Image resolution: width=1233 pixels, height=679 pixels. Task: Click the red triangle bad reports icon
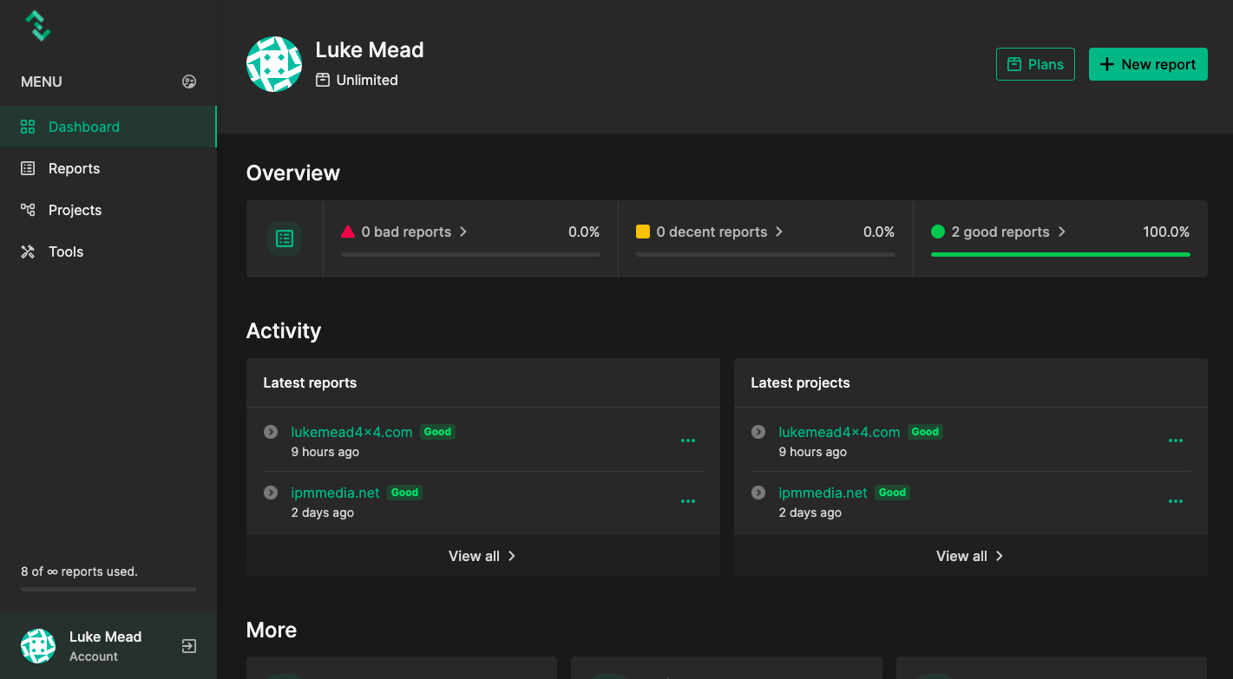pyautogui.click(x=348, y=232)
